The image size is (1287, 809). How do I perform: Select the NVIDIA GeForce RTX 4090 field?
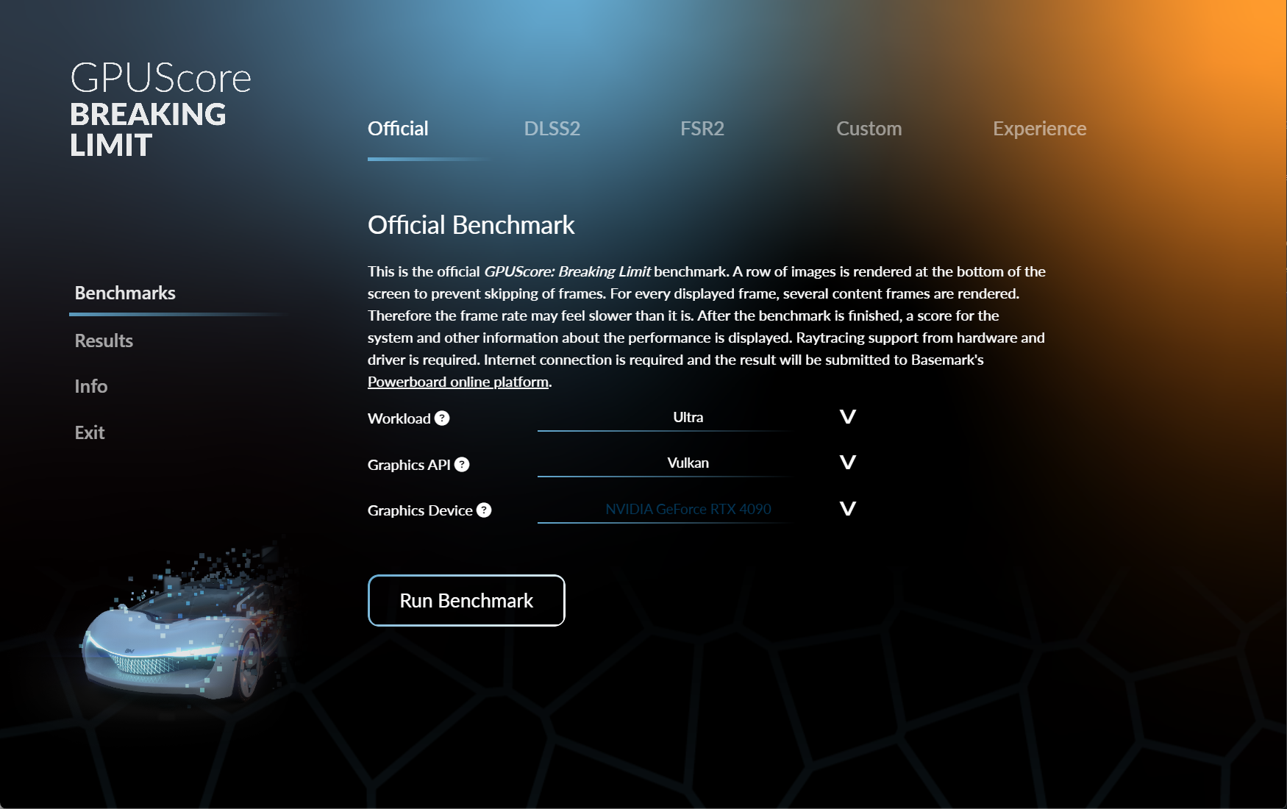[688, 510]
